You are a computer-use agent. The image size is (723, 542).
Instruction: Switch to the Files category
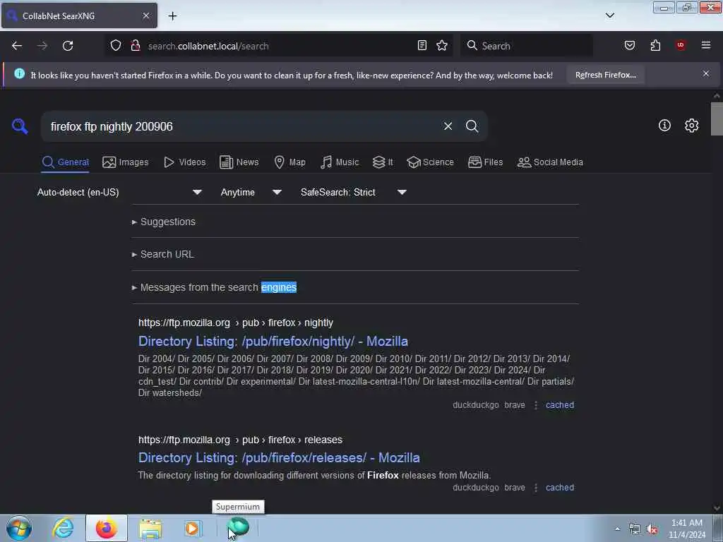point(485,162)
